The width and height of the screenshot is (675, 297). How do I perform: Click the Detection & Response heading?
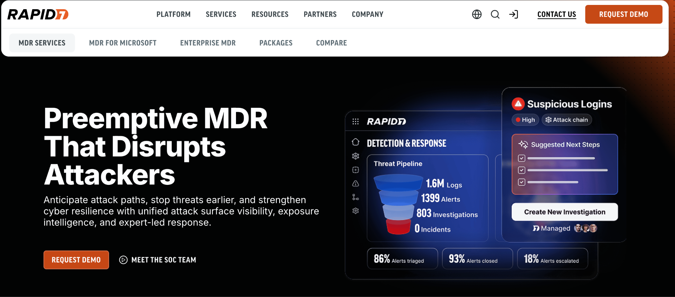tap(406, 143)
